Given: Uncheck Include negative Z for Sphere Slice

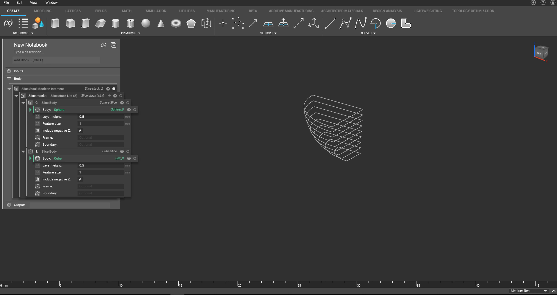Looking at the screenshot, I should point(80,131).
